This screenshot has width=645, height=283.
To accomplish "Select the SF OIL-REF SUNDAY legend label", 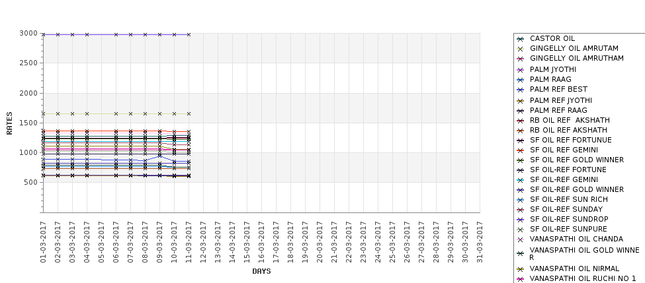I will click(x=566, y=209).
